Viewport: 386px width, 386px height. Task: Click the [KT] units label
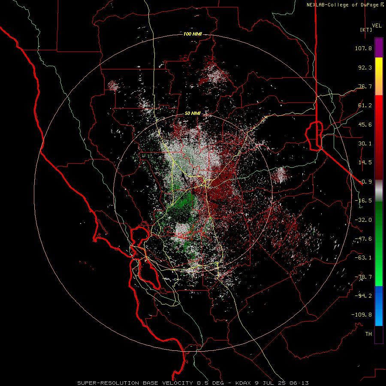click(366, 30)
